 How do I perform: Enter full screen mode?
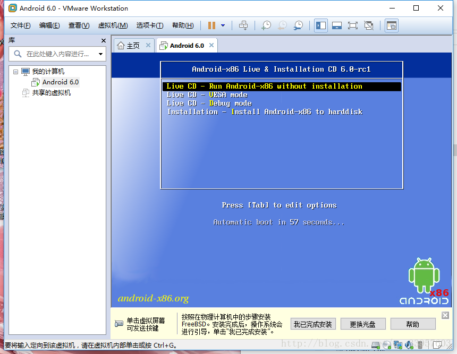353,25
